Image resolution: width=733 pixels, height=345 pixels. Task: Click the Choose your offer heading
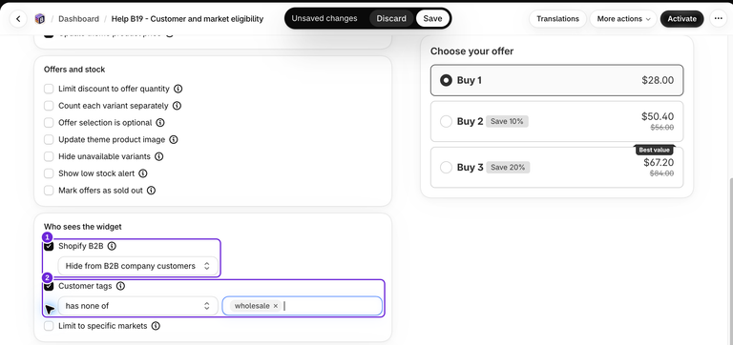[x=471, y=51]
